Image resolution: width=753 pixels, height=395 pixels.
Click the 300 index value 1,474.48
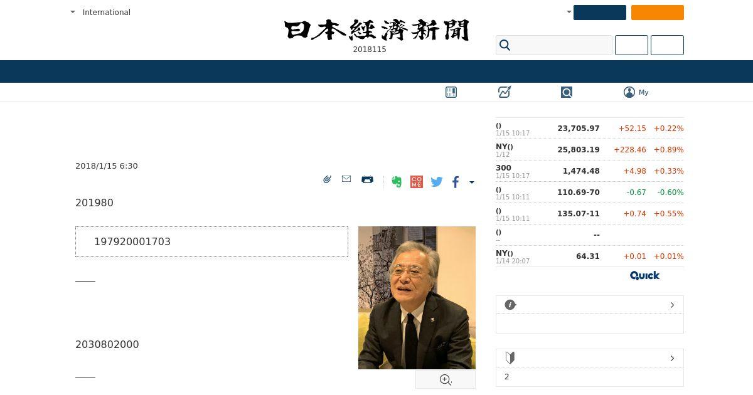pyautogui.click(x=581, y=171)
